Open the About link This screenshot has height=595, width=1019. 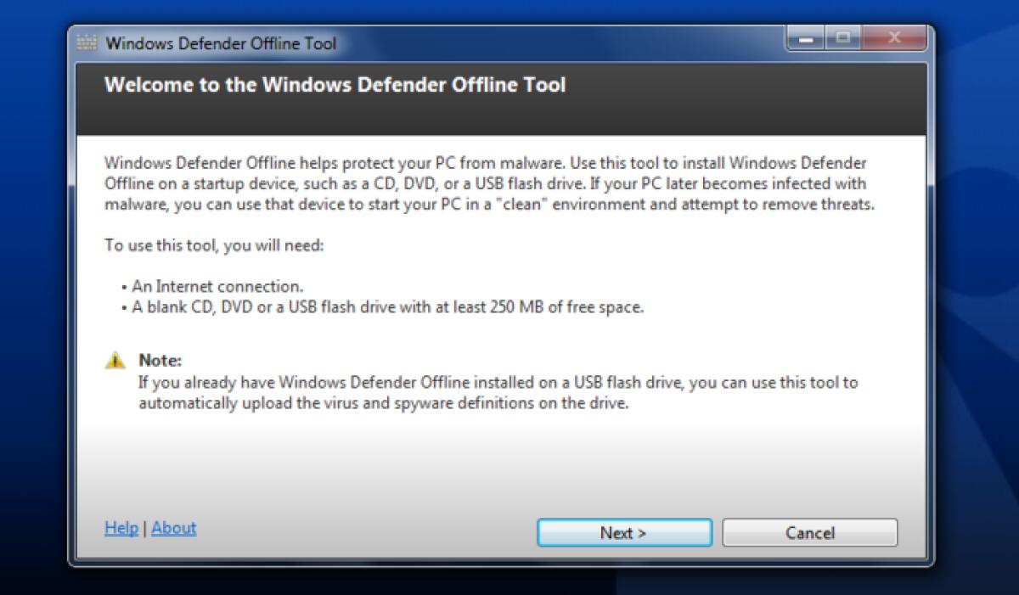tap(173, 528)
